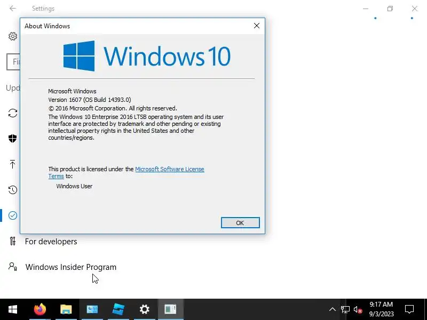Open Recovery history clock icon in sidebar
This screenshot has height=320, width=427.
pos(12,190)
